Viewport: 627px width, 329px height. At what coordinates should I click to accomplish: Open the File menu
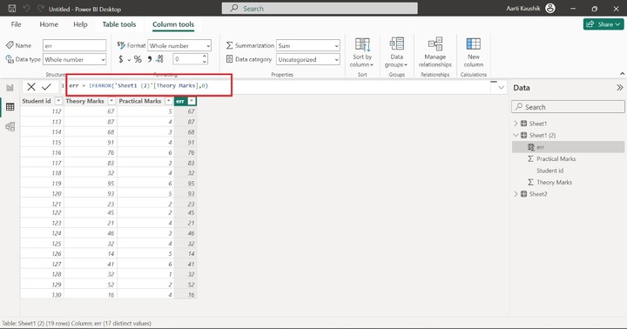click(x=16, y=24)
